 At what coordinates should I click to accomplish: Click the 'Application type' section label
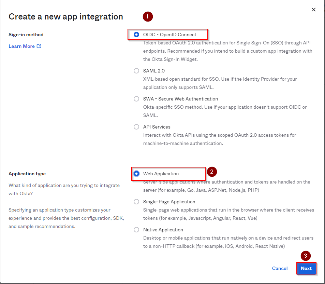27,174
